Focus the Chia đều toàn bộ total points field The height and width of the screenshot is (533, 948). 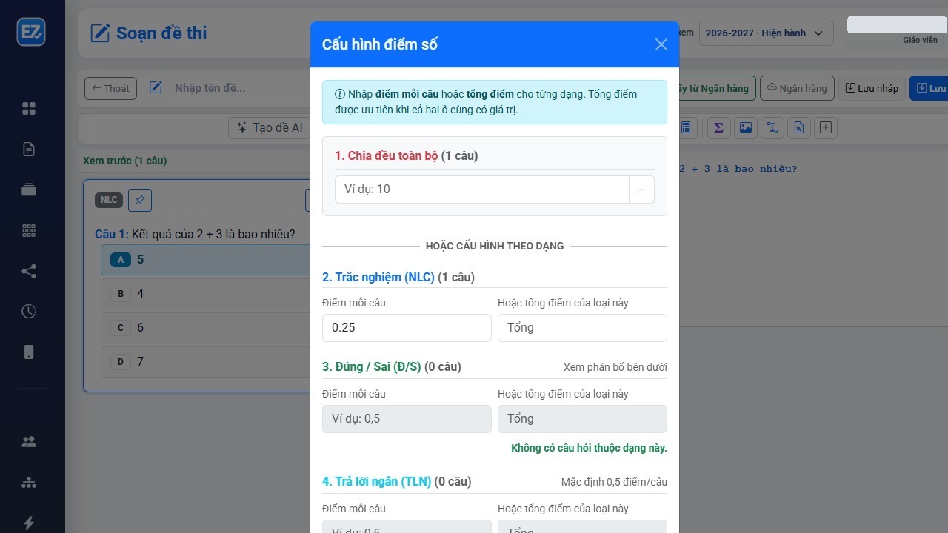[482, 190]
